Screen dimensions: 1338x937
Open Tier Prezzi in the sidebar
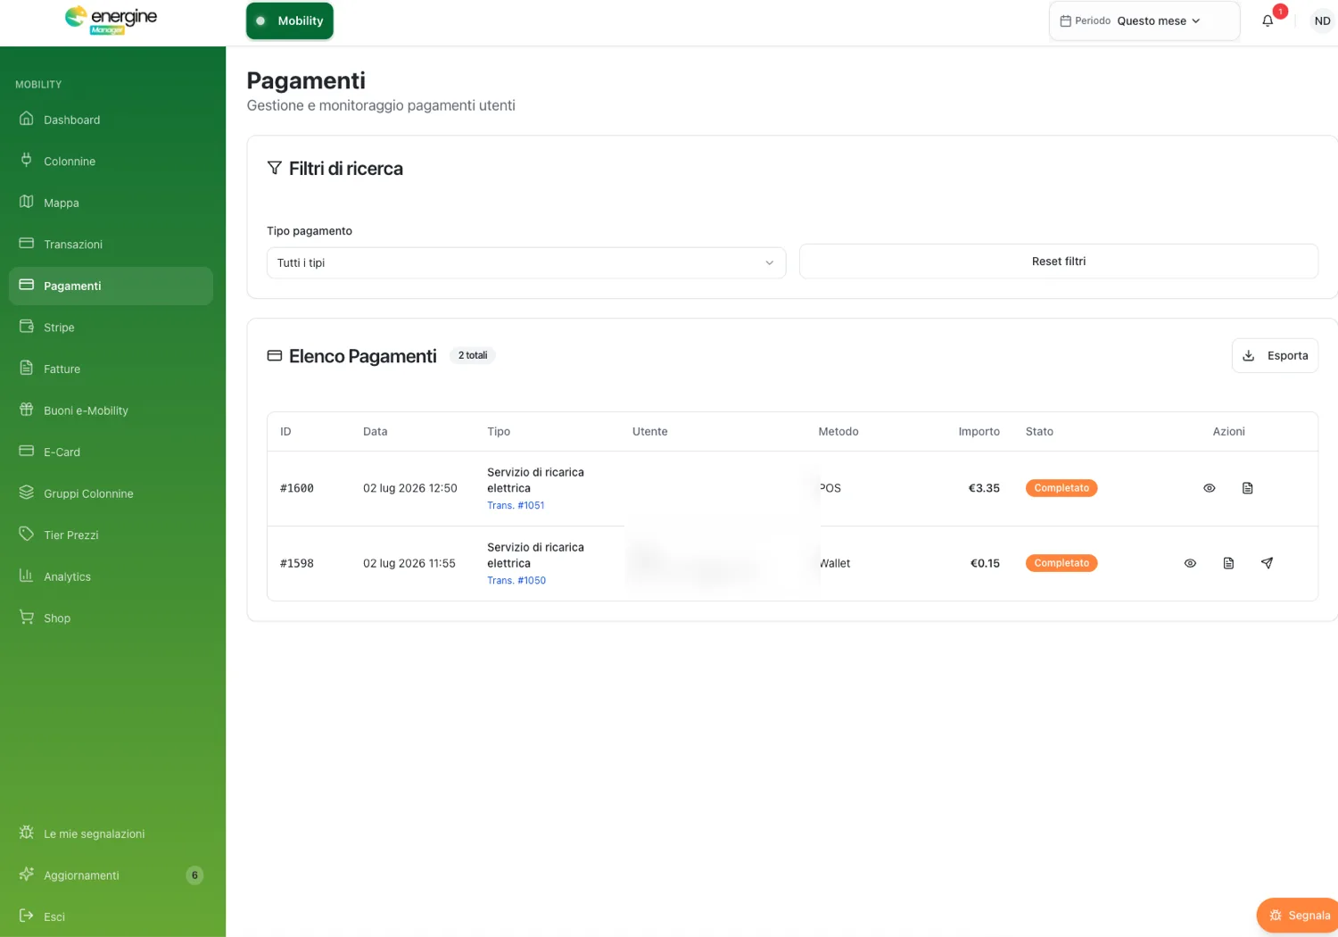[111, 535]
